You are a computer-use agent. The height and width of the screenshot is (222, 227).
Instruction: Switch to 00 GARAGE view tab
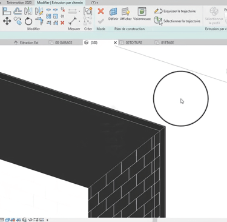61,42
